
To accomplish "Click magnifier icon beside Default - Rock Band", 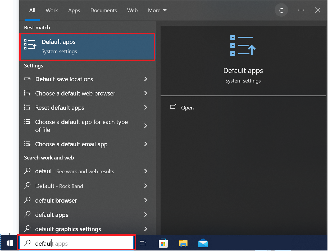I will click(x=27, y=185).
